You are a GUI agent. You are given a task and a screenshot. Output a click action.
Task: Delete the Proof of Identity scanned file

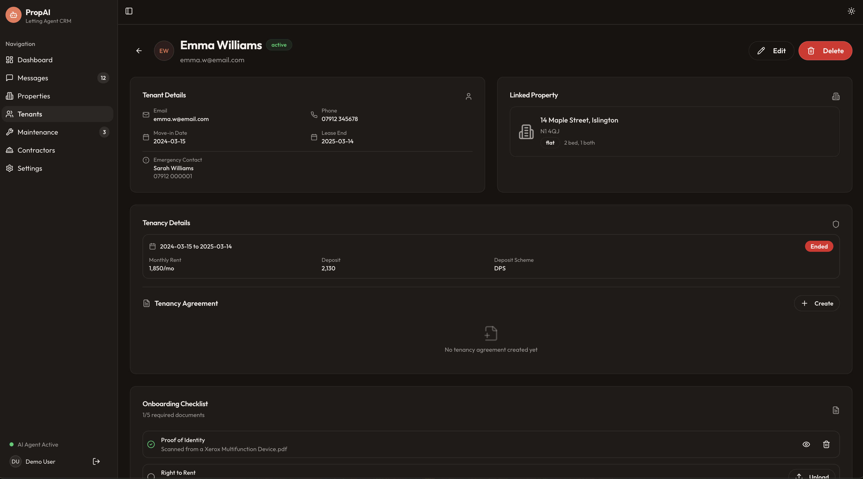point(826,444)
